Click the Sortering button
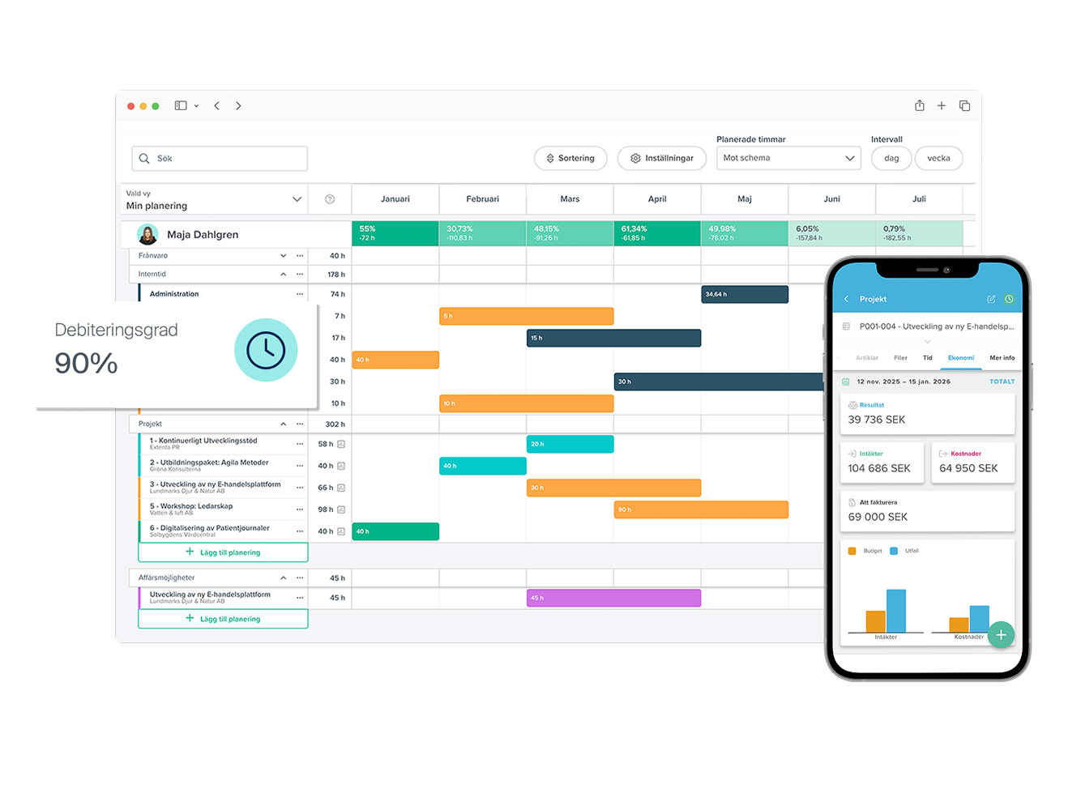This screenshot has height=810, width=1081. [x=570, y=158]
